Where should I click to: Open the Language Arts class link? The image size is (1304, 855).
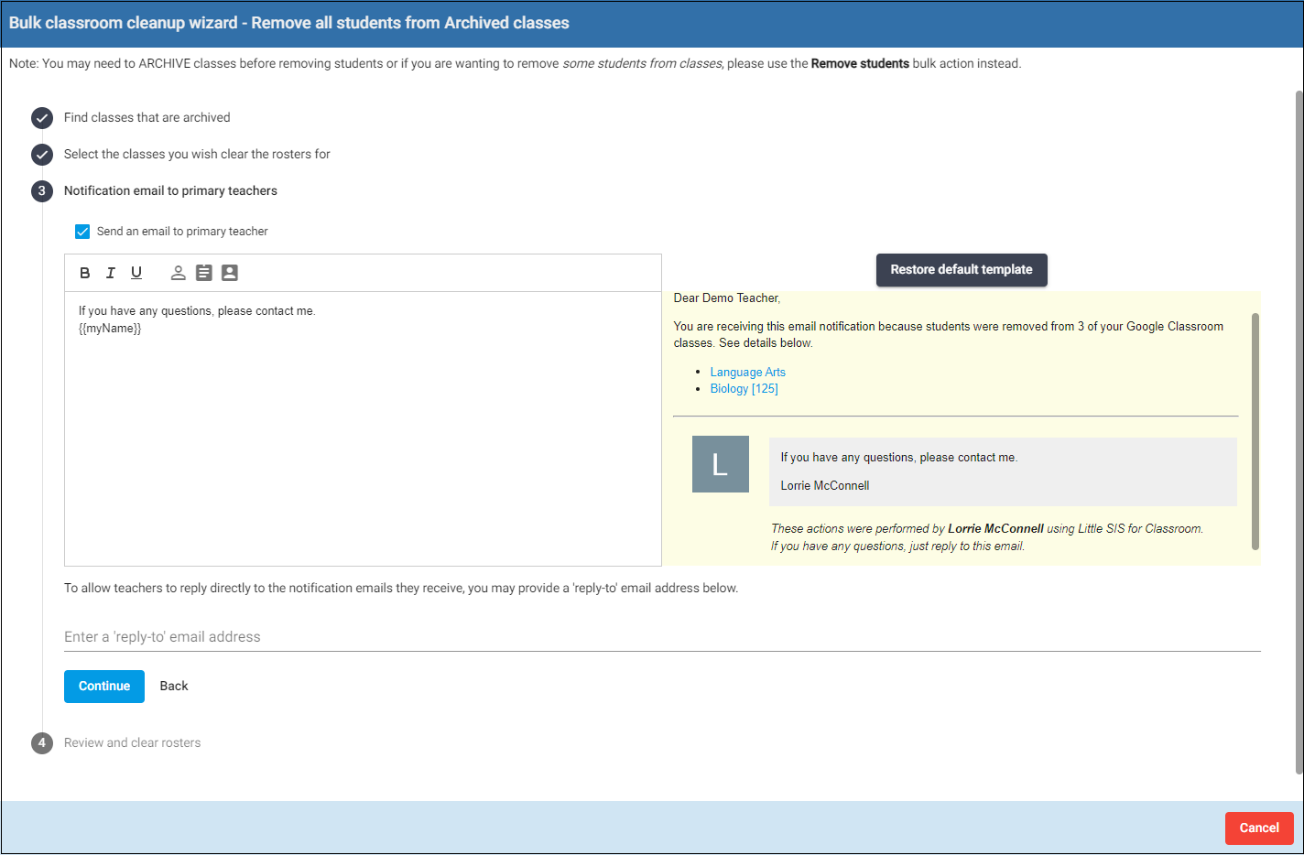click(x=747, y=372)
